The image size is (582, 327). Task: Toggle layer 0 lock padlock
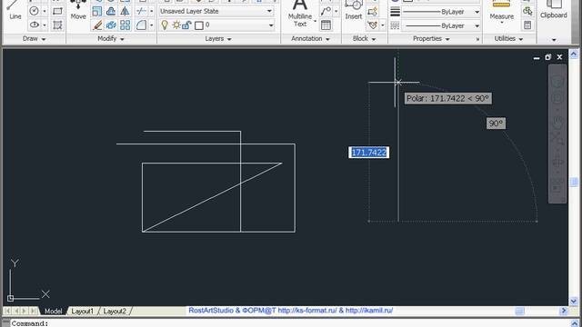coord(186,25)
